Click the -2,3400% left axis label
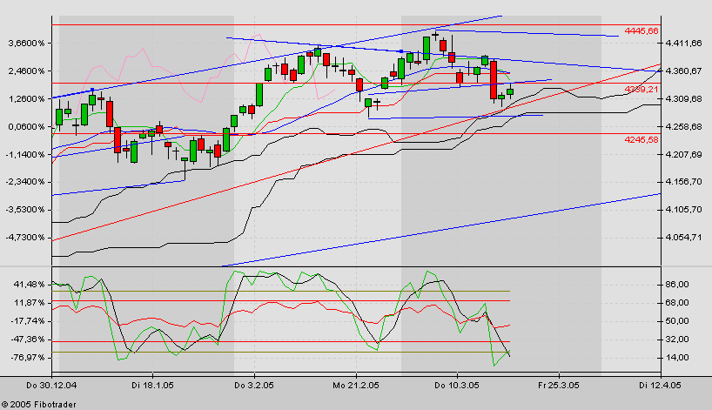This screenshot has width=712, height=410. click(25, 182)
